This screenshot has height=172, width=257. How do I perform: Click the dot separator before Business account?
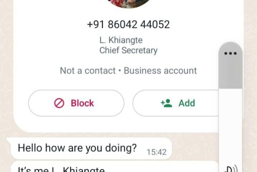click(120, 71)
